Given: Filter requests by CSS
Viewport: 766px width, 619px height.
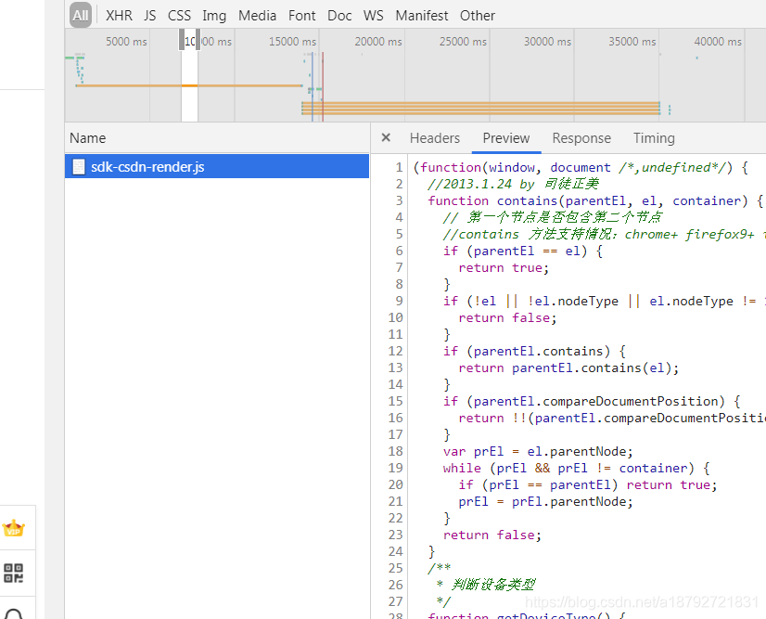Looking at the screenshot, I should (x=179, y=16).
